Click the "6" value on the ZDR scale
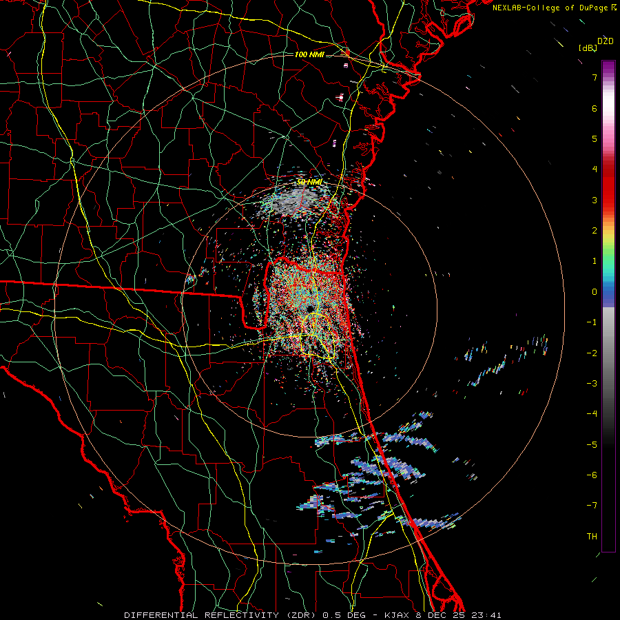Screen dimensions: 620x620 595,108
